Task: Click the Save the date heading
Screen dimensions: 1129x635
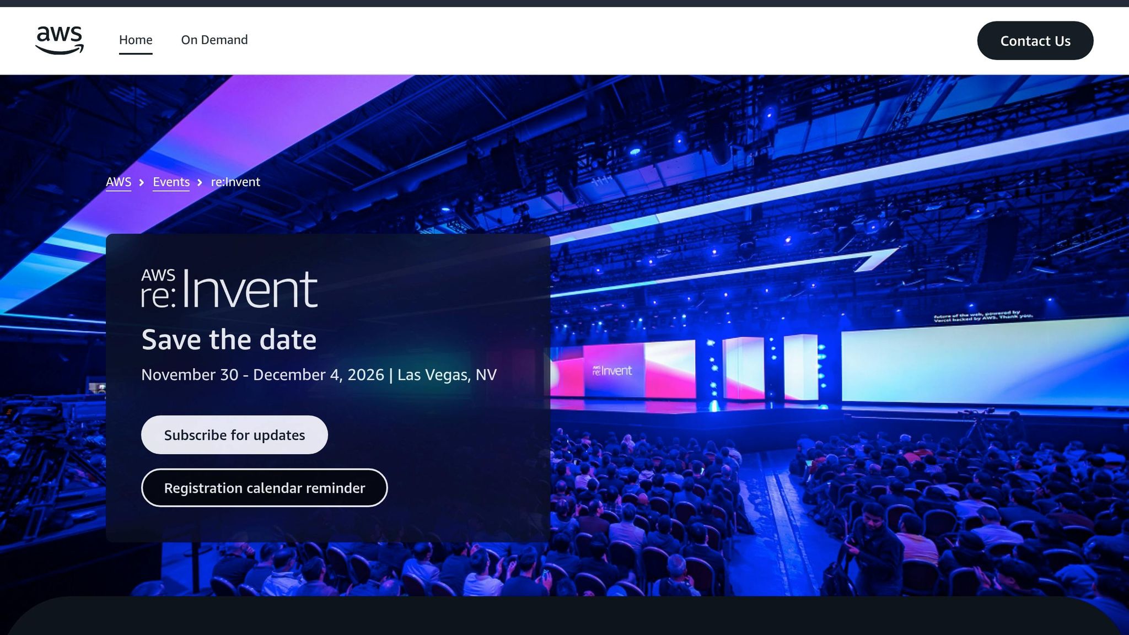Action: [x=229, y=340]
